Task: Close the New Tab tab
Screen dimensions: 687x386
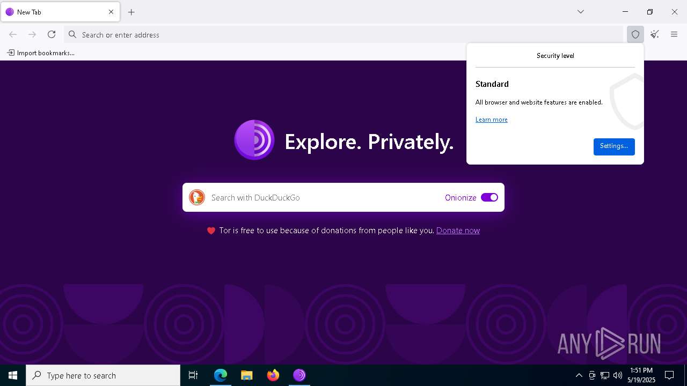Action: click(x=111, y=12)
